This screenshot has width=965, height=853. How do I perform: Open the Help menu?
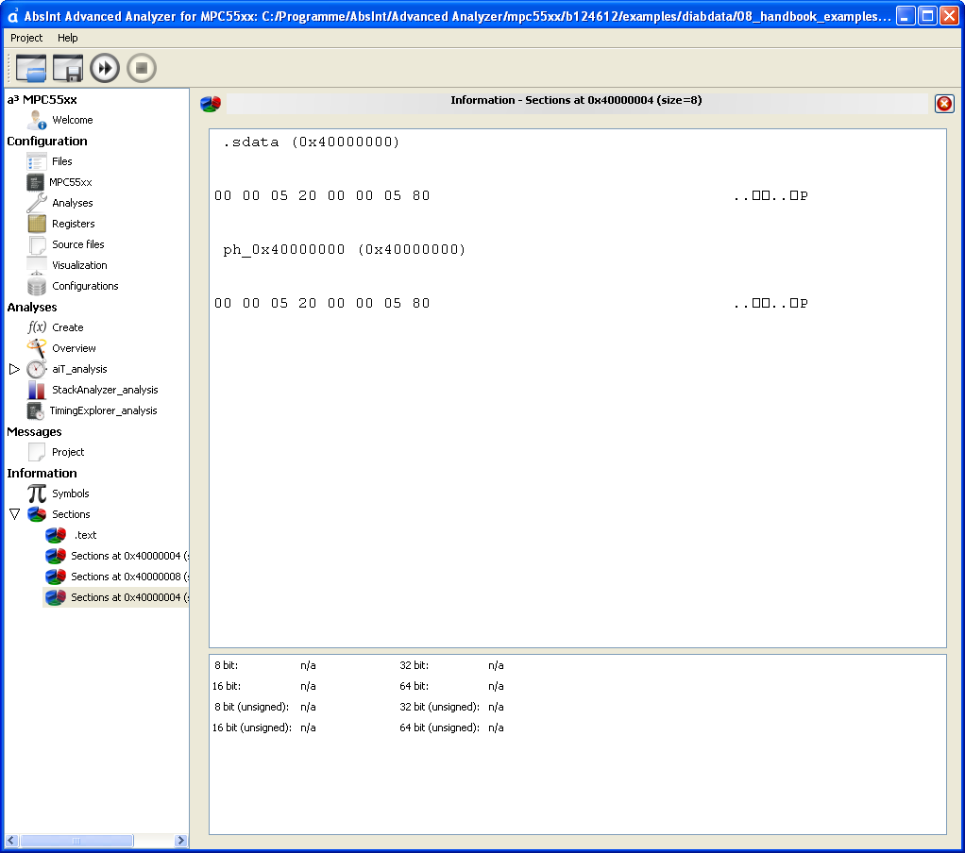[68, 38]
